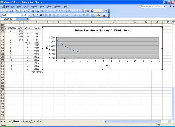Click the Drawing toolbar icon
This screenshot has height=127, width=175.
click(x=92, y=11)
